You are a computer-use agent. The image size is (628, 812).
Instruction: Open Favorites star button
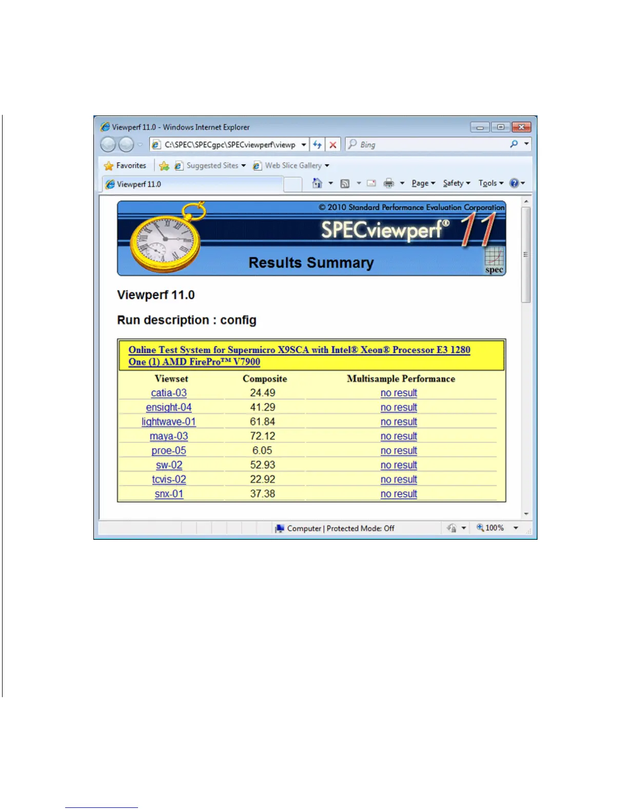[x=125, y=166]
